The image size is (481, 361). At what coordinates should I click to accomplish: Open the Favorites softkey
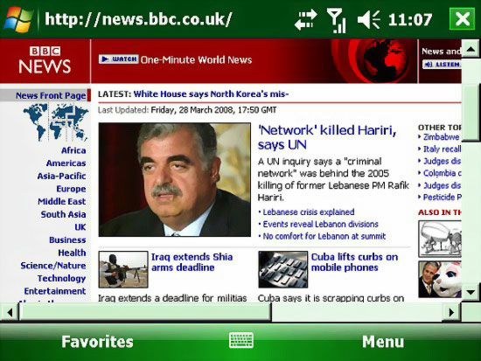[97, 342]
